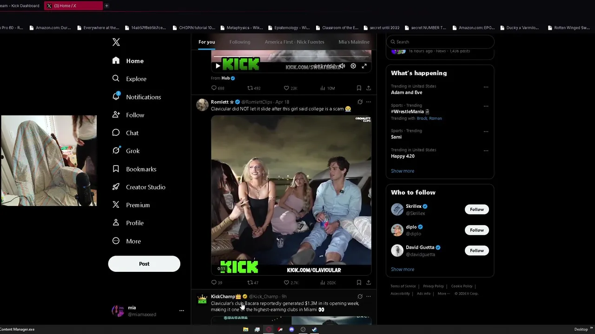The width and height of the screenshot is (595, 334).
Task: View analytics showing 10M views
Action: tap(327, 88)
